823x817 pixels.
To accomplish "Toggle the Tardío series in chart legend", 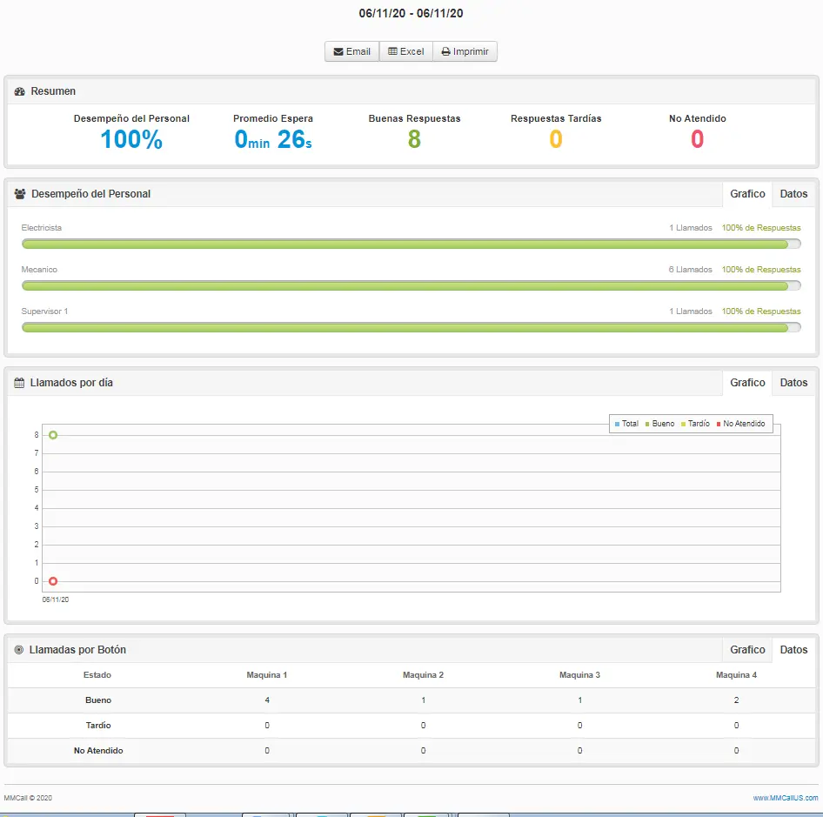I will [x=694, y=424].
